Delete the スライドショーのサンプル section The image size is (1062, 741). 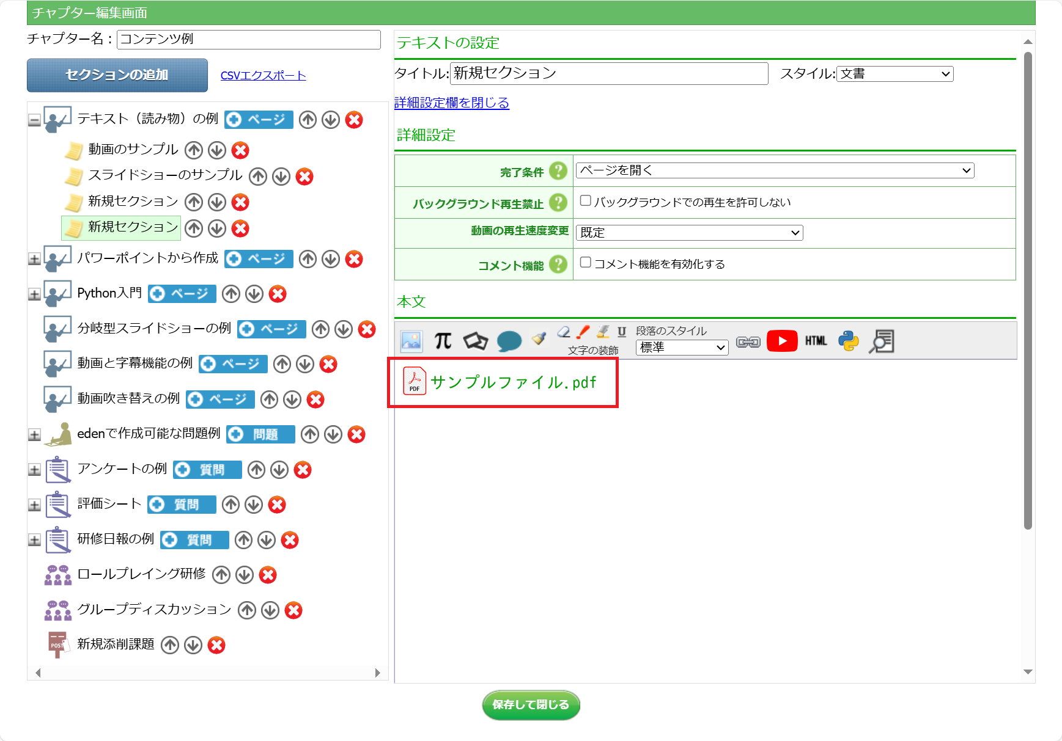[x=304, y=177]
